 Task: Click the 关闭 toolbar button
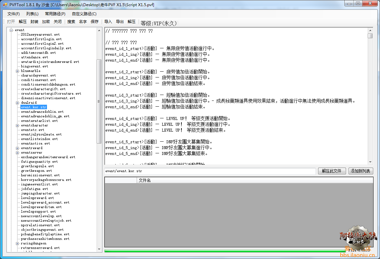coord(58,22)
